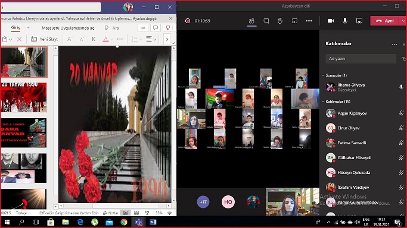Click the present slideshow button in ribbon
Viewport: 407px width, 228px height.
[x=168, y=28]
